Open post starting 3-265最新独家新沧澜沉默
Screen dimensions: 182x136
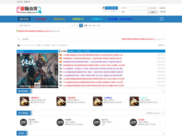(x=93, y=86)
